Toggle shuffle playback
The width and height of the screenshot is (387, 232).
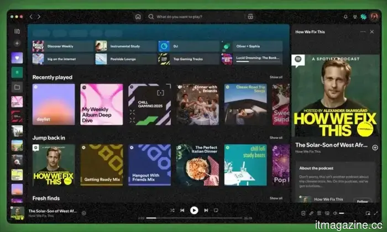click(x=172, y=210)
